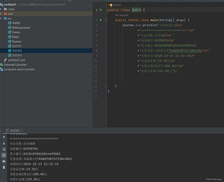
Task: Collapse the src folder chevron
Action: [x=1, y=18]
